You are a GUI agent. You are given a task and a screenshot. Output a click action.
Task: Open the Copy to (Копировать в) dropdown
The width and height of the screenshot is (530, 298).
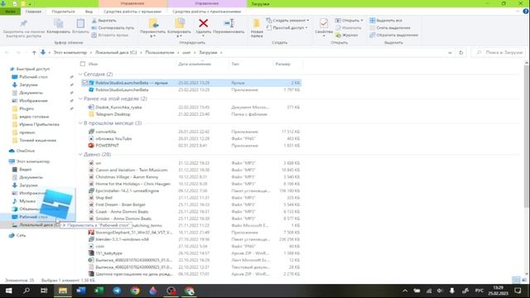179,36
